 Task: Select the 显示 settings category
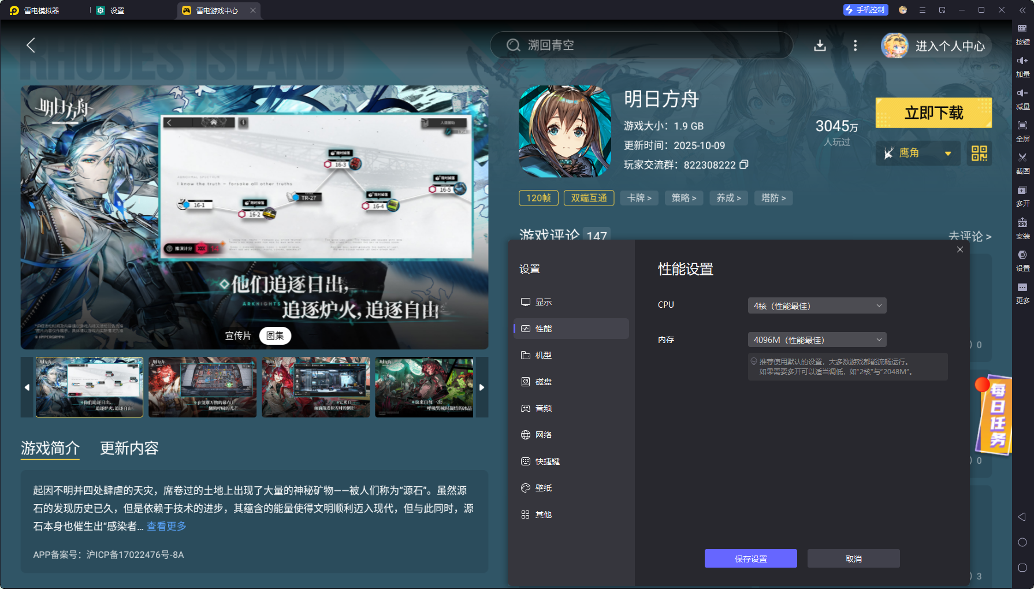point(542,301)
